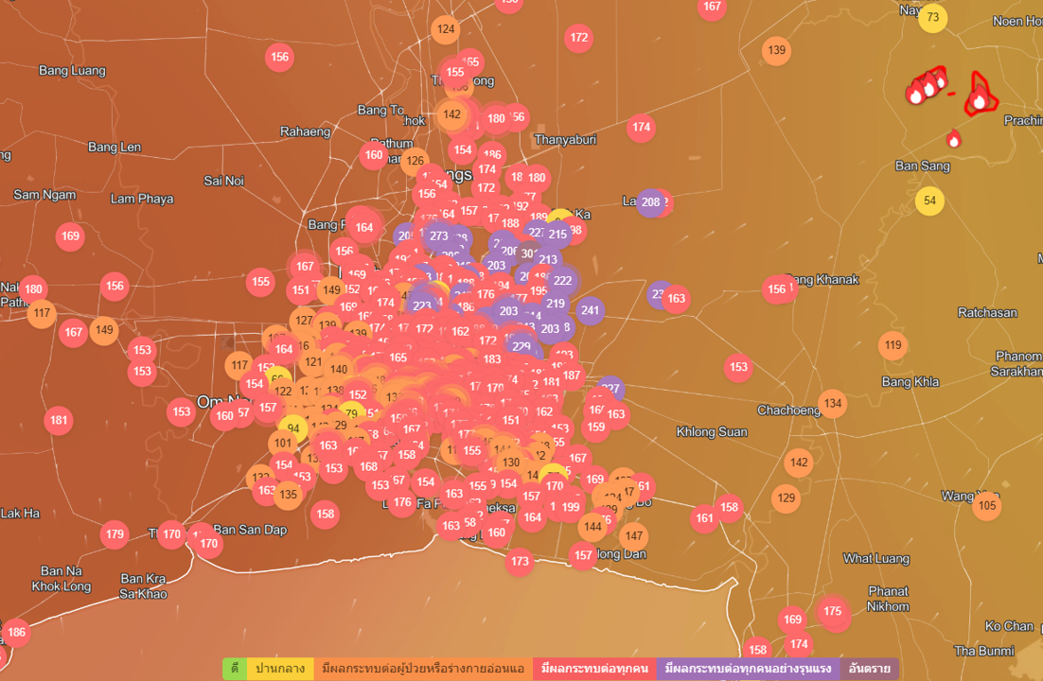1043x681 pixels.
Task: Select the 'อันตราย' hazard legend item
Action: 869,669
